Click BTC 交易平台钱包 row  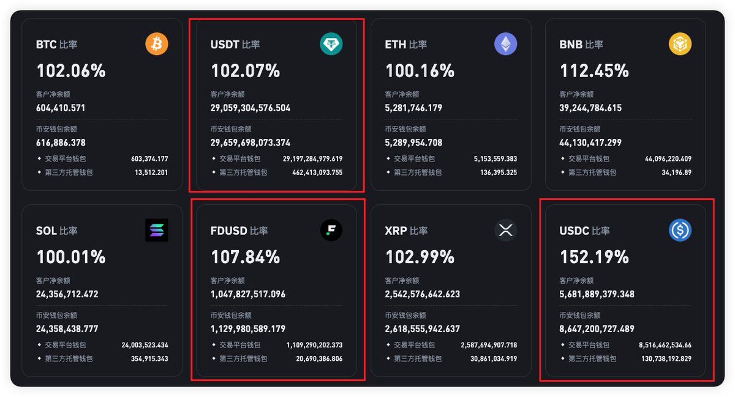(102, 158)
